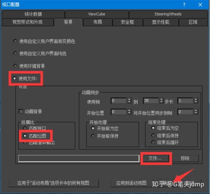Click the help question mark icon
The height and width of the screenshot is (194, 210).
point(184,5)
